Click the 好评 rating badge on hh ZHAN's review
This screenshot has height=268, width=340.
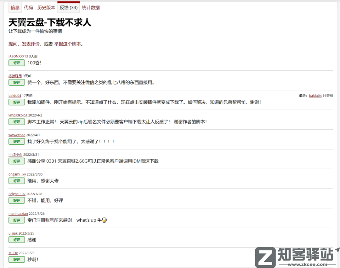pos(16,161)
